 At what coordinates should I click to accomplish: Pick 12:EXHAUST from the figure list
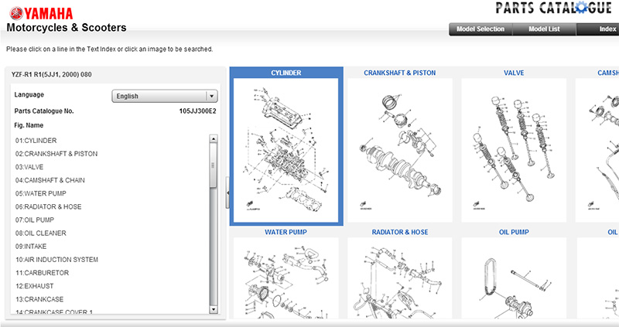pos(34,286)
